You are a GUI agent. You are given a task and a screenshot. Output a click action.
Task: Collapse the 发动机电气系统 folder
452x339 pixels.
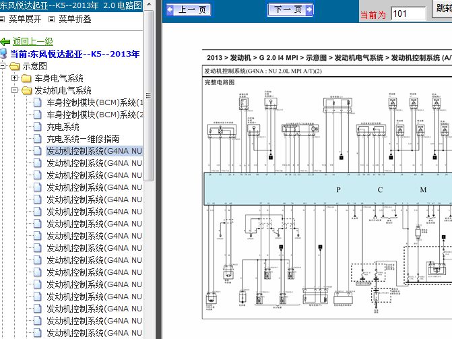coord(14,90)
